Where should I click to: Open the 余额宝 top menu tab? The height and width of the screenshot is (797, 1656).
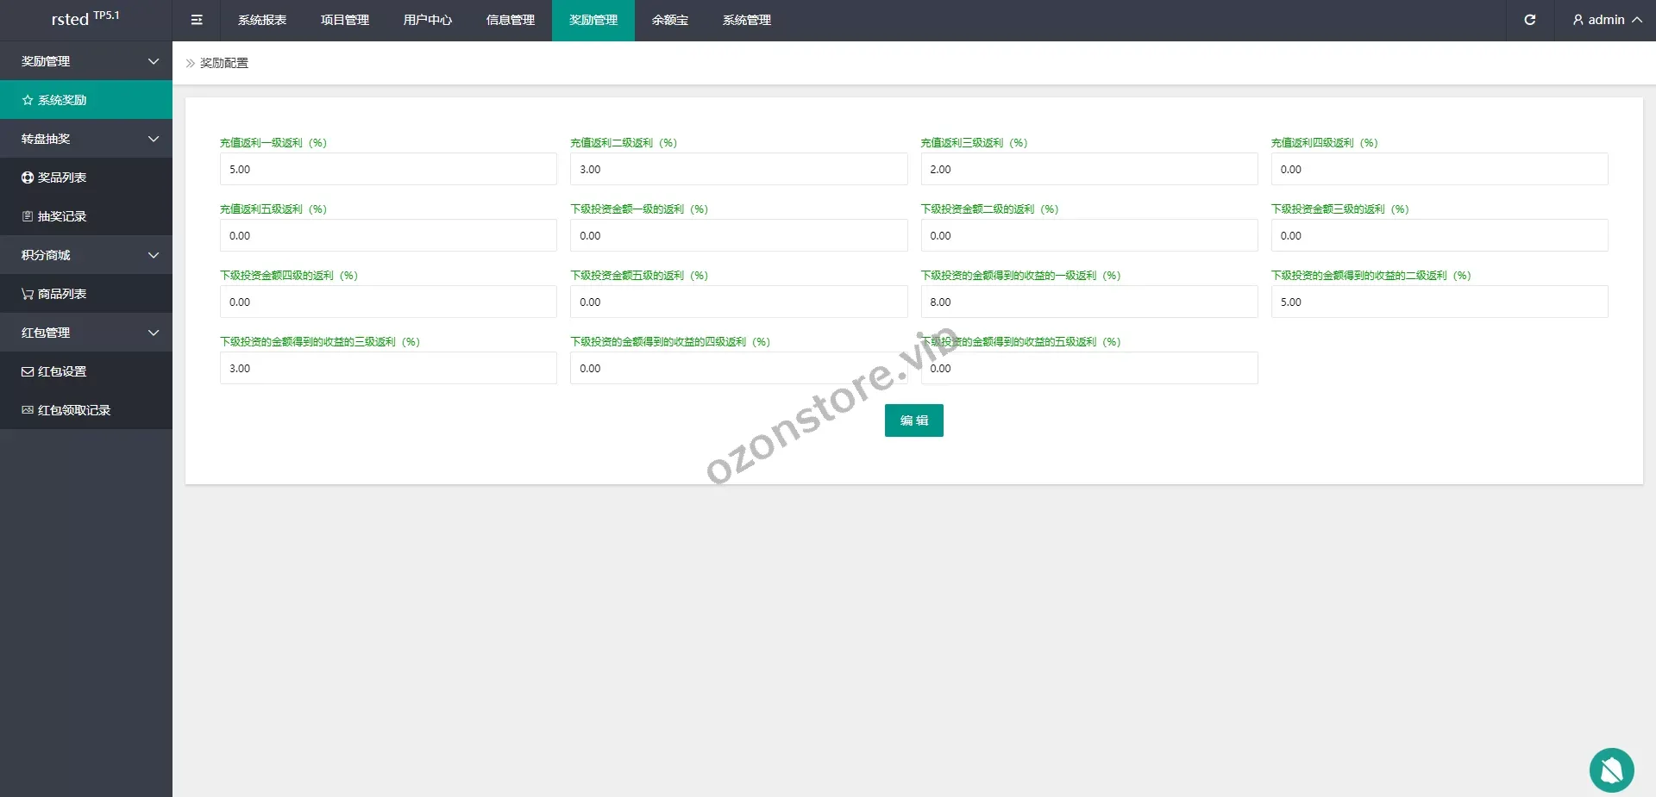click(x=670, y=20)
